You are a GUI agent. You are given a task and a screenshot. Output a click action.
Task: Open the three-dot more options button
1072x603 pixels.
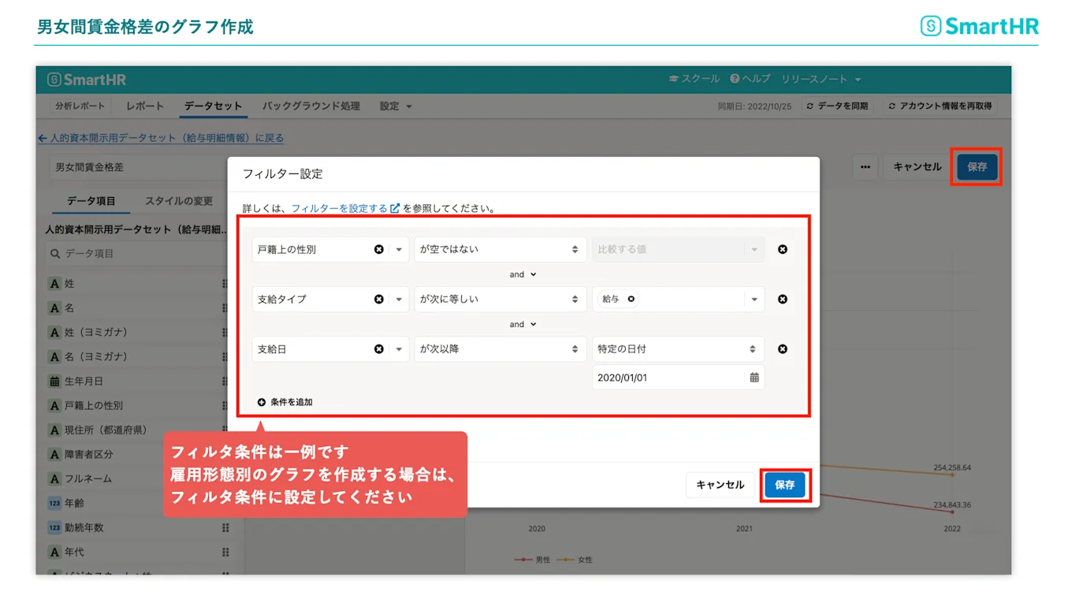coord(865,167)
